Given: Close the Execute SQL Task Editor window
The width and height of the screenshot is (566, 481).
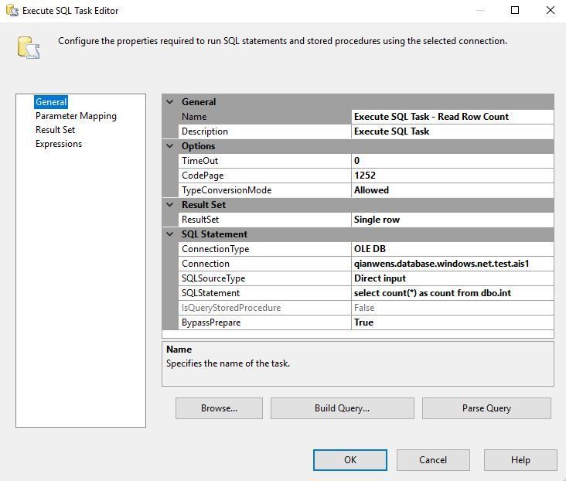Looking at the screenshot, I should (x=550, y=10).
